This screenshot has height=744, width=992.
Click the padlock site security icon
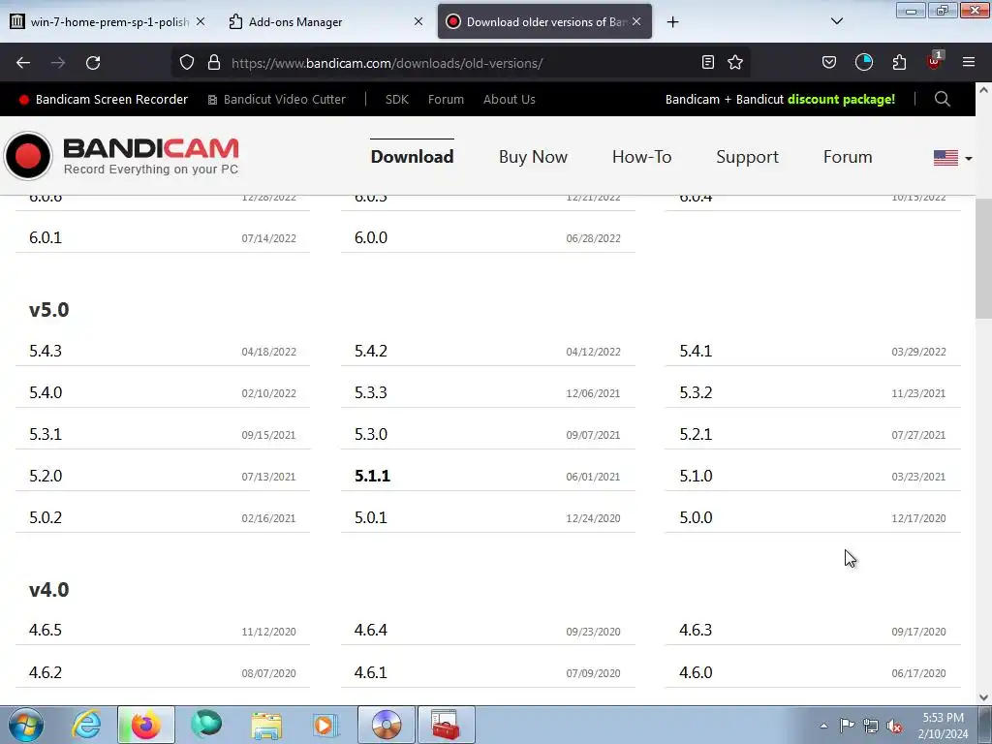click(214, 63)
